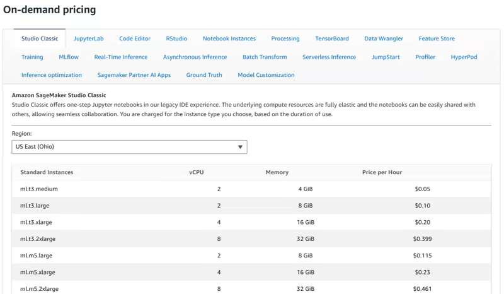
Task: Click the $0.20 price cell
Action: click(x=422, y=222)
